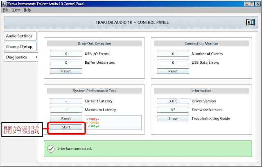Click the Driver Version field showing 3.0.0
The image size is (262, 167).
click(x=173, y=101)
